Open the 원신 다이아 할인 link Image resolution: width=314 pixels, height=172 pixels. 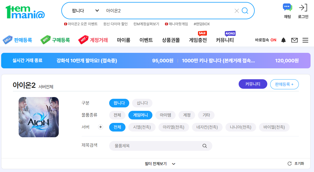tap(115, 24)
